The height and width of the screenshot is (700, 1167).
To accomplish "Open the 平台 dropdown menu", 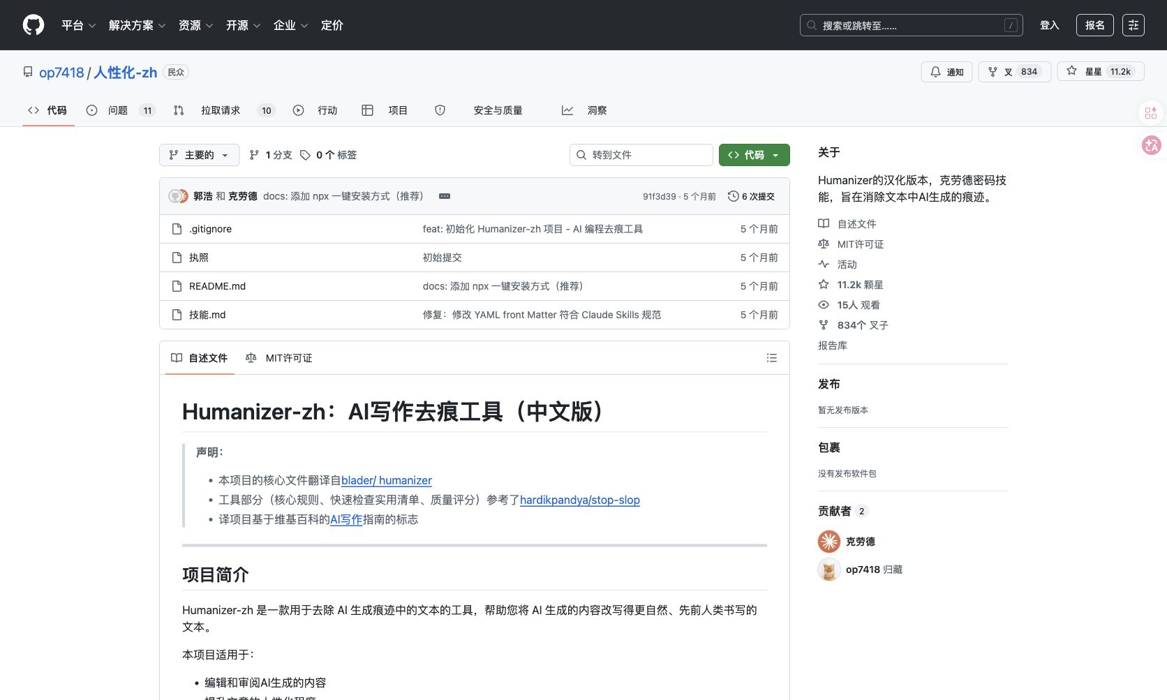I will [x=78, y=25].
